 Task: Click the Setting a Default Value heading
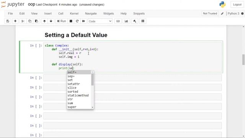76,35
